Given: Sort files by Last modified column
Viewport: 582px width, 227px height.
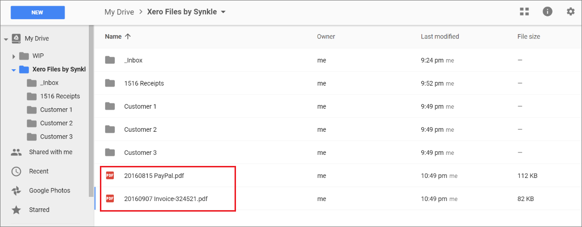Looking at the screenshot, I should (440, 37).
